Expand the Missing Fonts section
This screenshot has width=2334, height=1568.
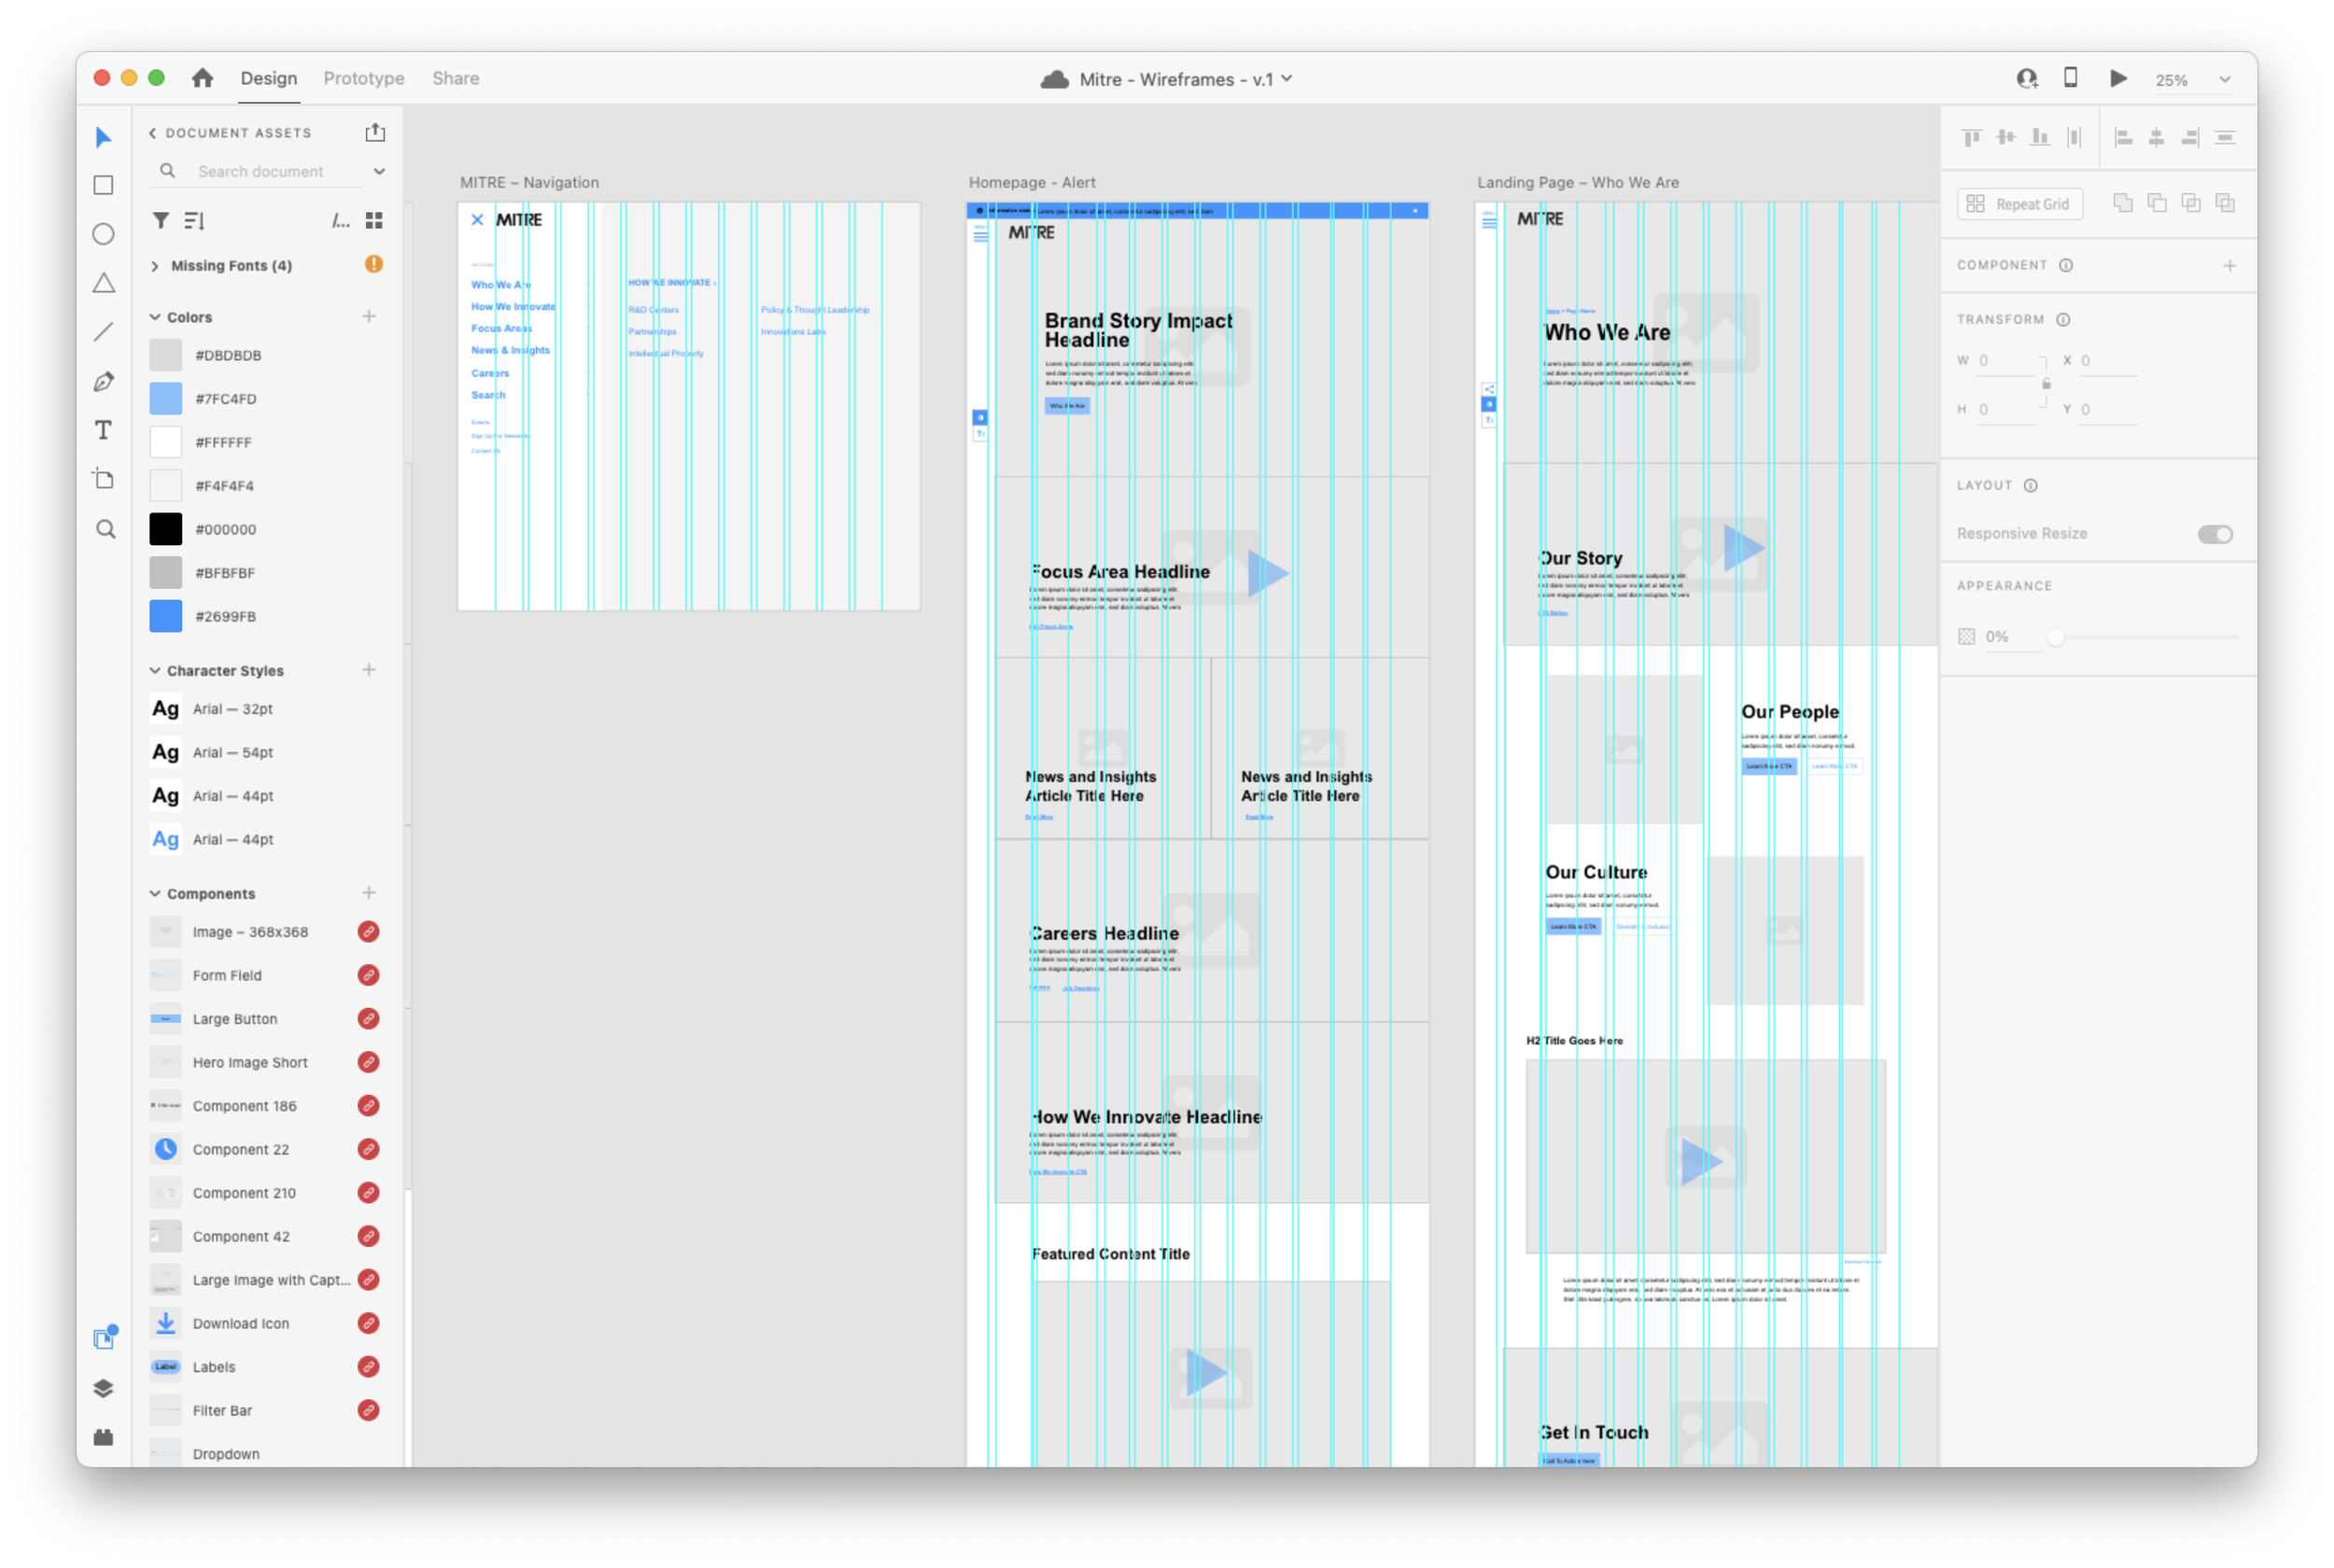pyautogui.click(x=155, y=266)
